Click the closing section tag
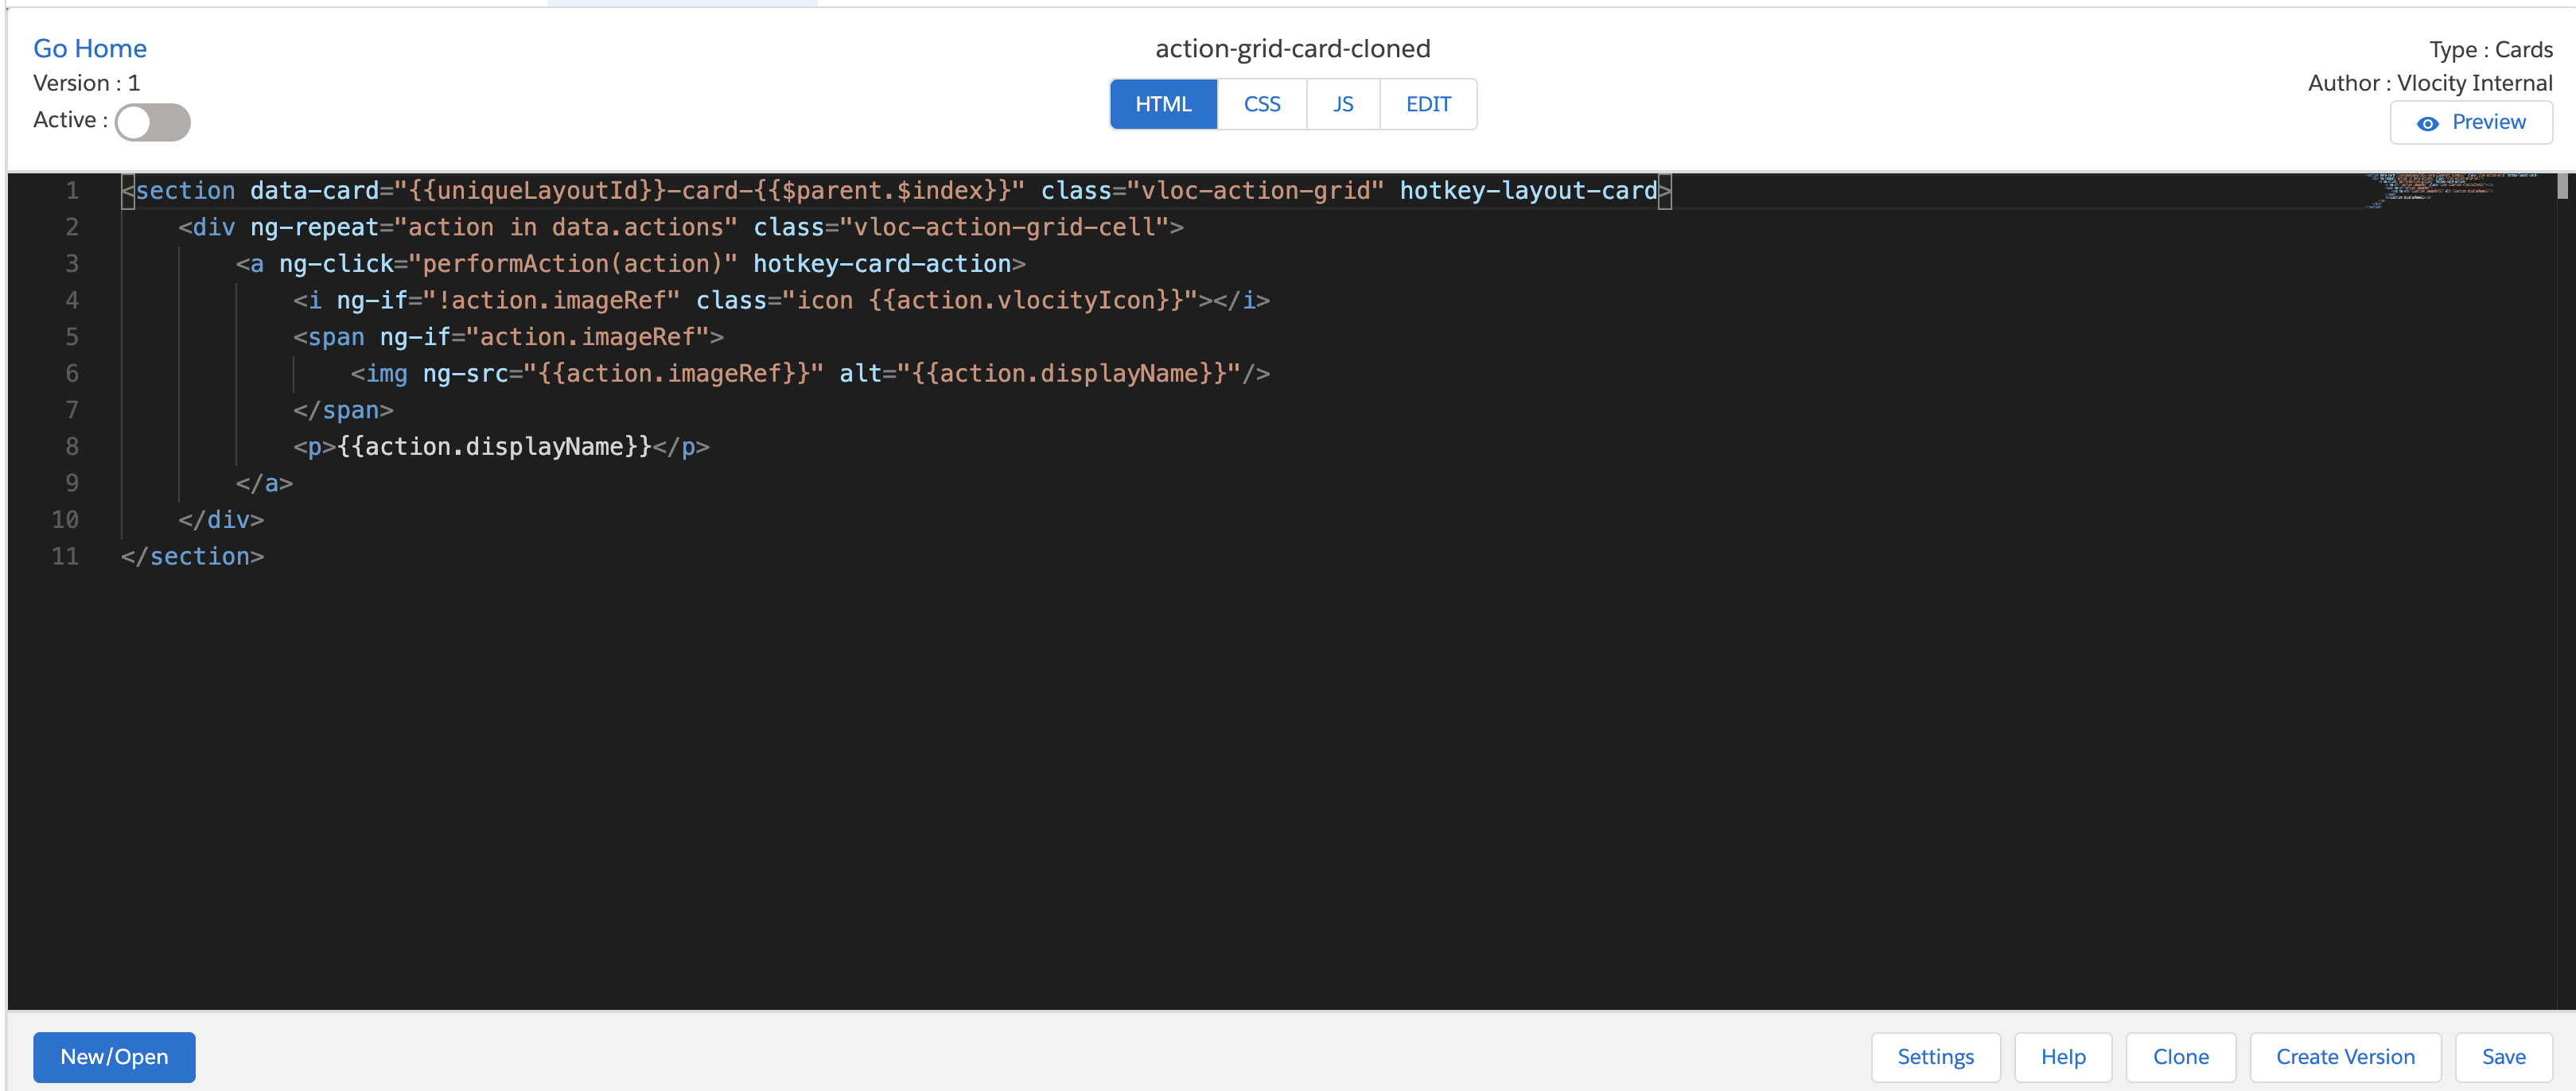The height and width of the screenshot is (1091, 2576). tap(192, 556)
